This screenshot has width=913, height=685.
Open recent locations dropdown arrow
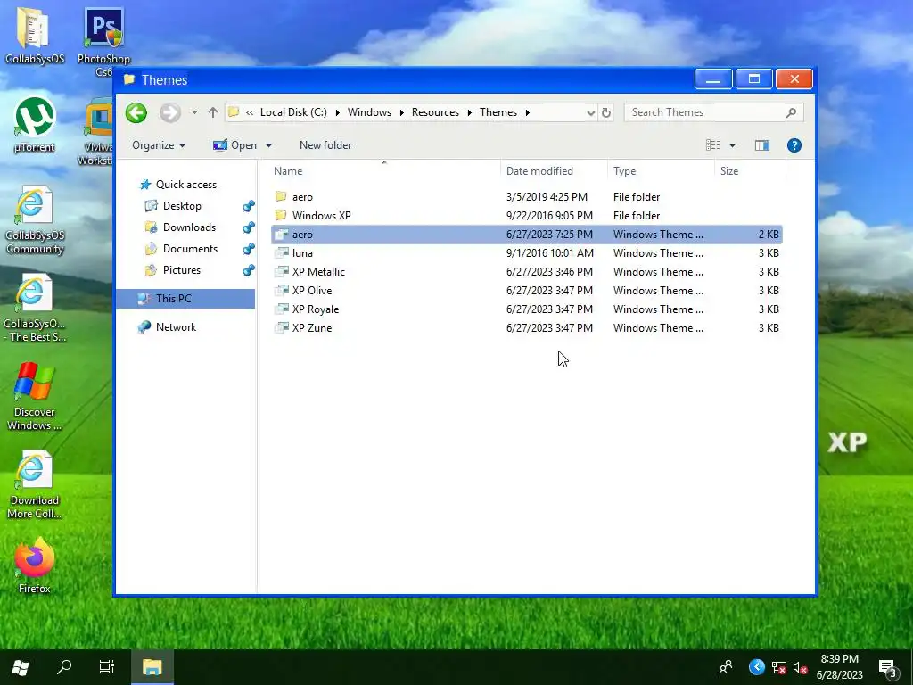pyautogui.click(x=194, y=112)
